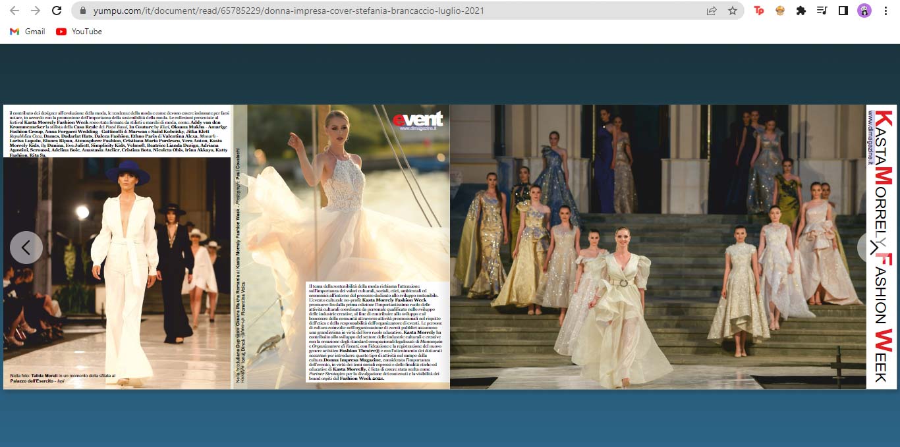900x447 pixels.
Task: View site info via the lock icon
Action: [82, 11]
